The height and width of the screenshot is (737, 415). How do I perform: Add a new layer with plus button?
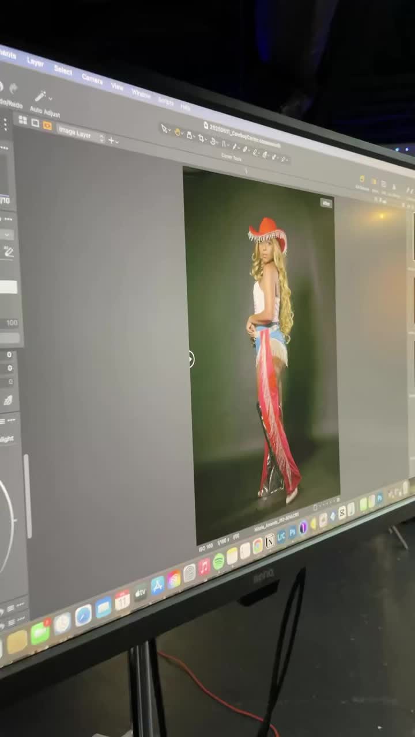(x=111, y=140)
